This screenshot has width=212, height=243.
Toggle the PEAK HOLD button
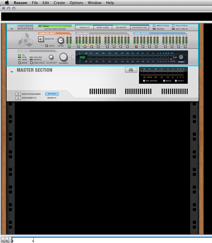point(31,63)
